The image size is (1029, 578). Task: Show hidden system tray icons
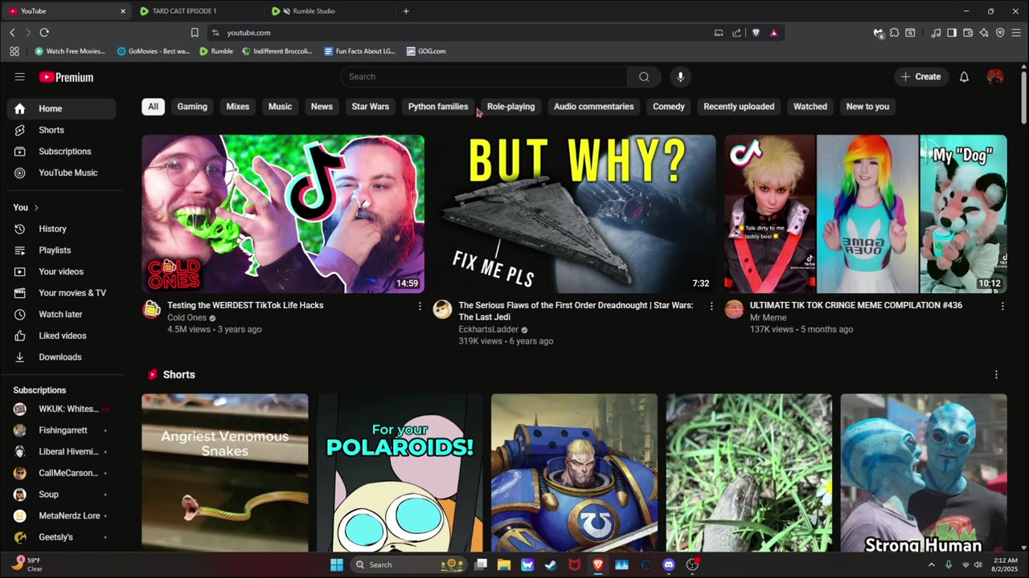pos(932,564)
